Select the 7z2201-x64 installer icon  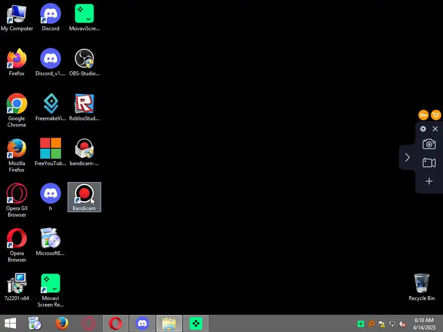point(17,287)
